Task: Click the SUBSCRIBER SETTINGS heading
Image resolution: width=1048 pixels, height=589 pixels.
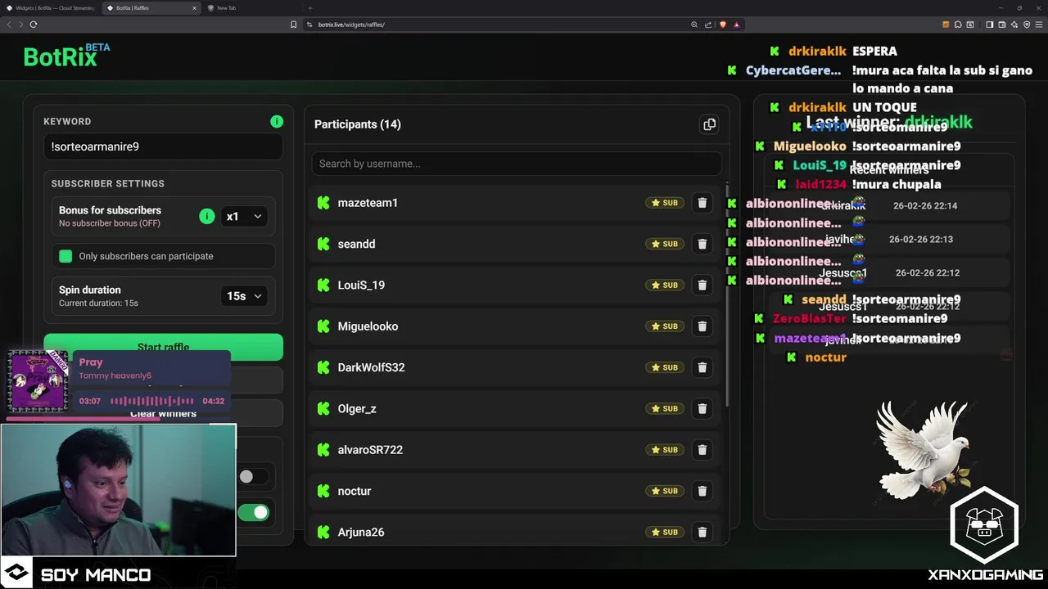Action: pyautogui.click(x=107, y=183)
